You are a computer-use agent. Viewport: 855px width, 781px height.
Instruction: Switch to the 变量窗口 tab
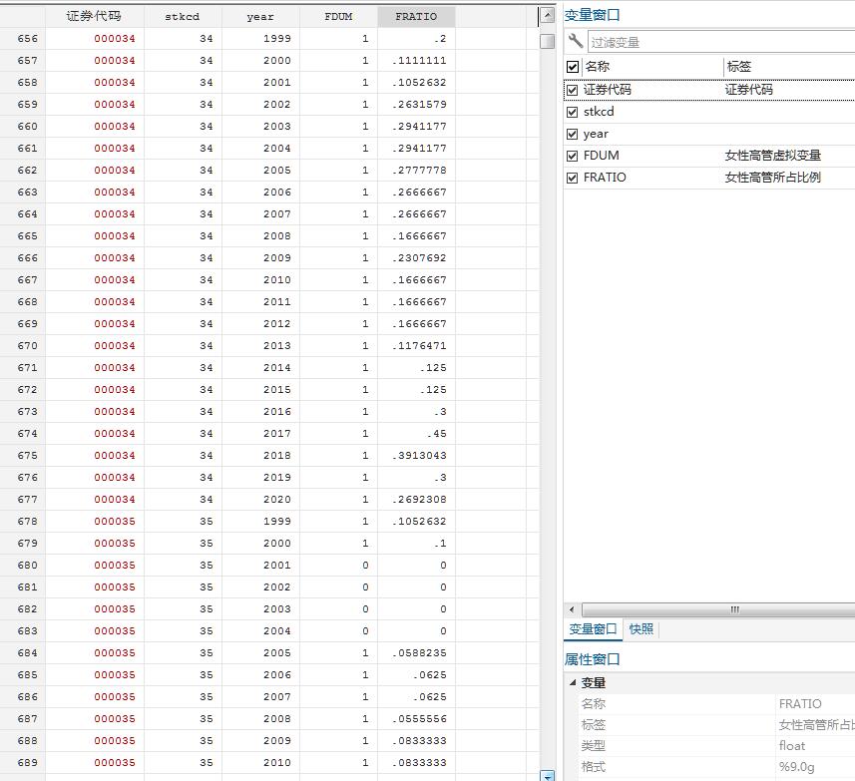pos(593,629)
